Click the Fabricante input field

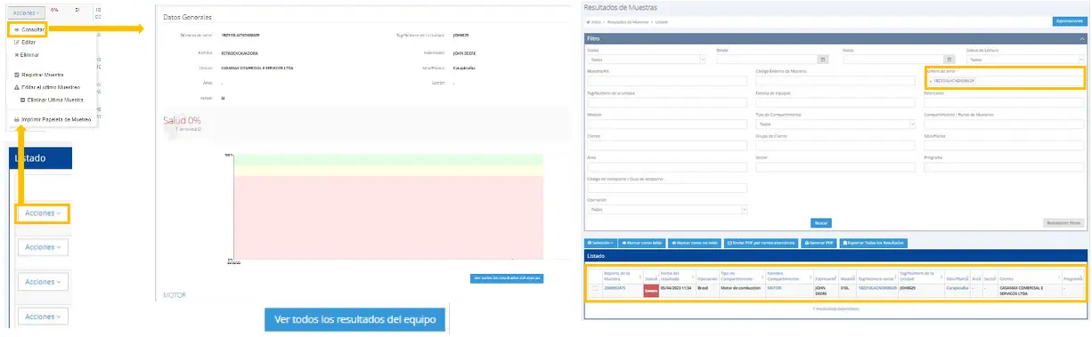(1005, 102)
